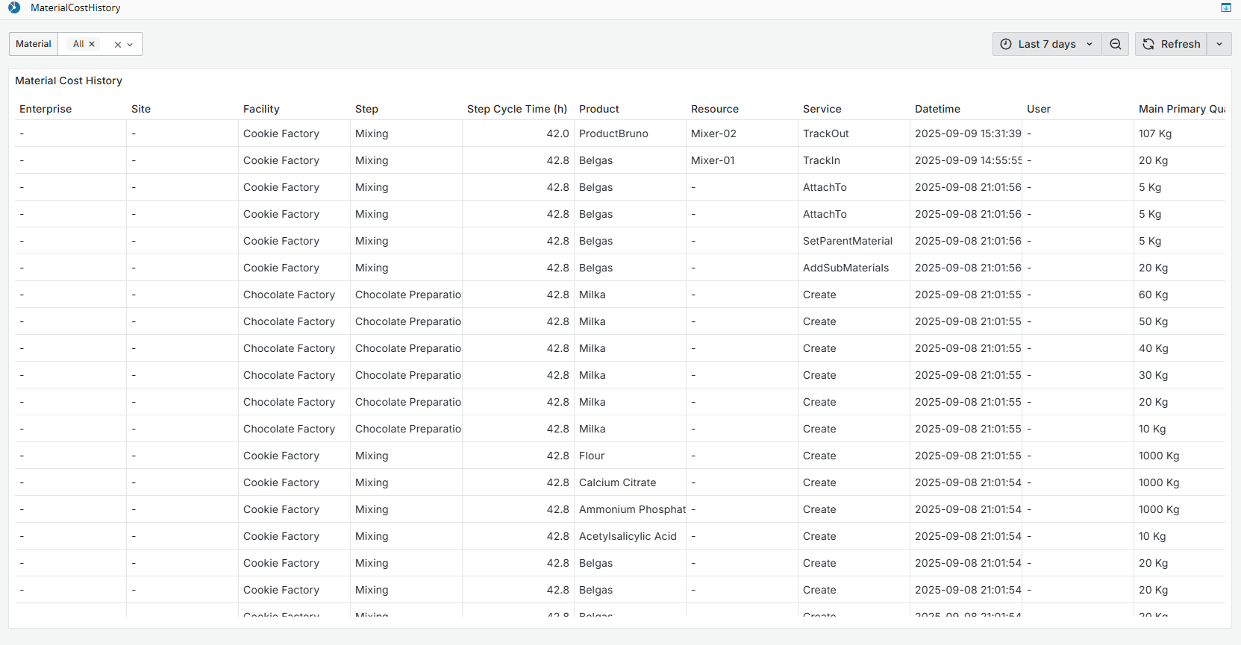Click the app logo beside MaterialCostHistory

[x=14, y=7]
